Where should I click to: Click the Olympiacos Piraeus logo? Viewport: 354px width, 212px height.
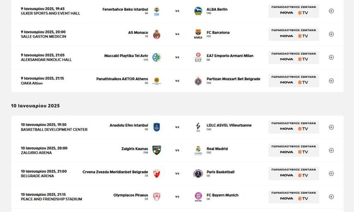(x=157, y=197)
